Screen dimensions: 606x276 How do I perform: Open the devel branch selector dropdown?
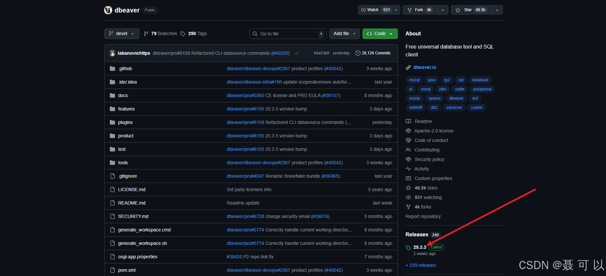122,34
